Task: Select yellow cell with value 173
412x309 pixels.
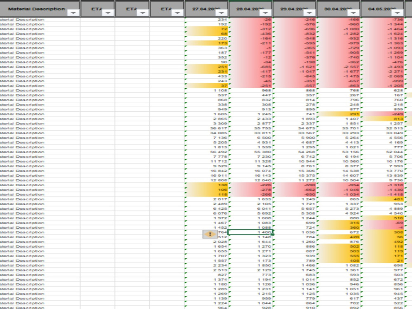Action: coord(206,43)
